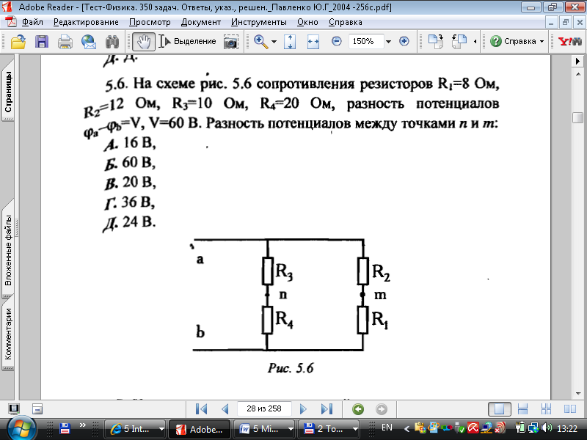Select Continuous Facing layout

(x=546, y=409)
